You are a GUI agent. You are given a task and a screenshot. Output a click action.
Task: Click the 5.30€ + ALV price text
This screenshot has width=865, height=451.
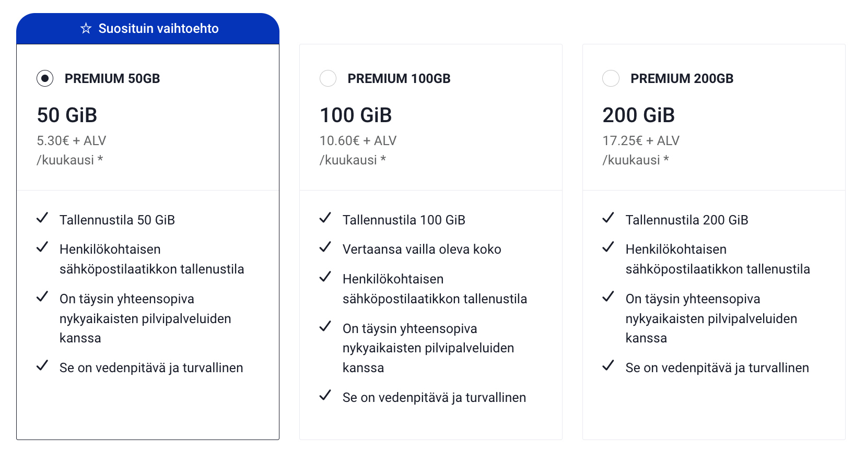72,140
